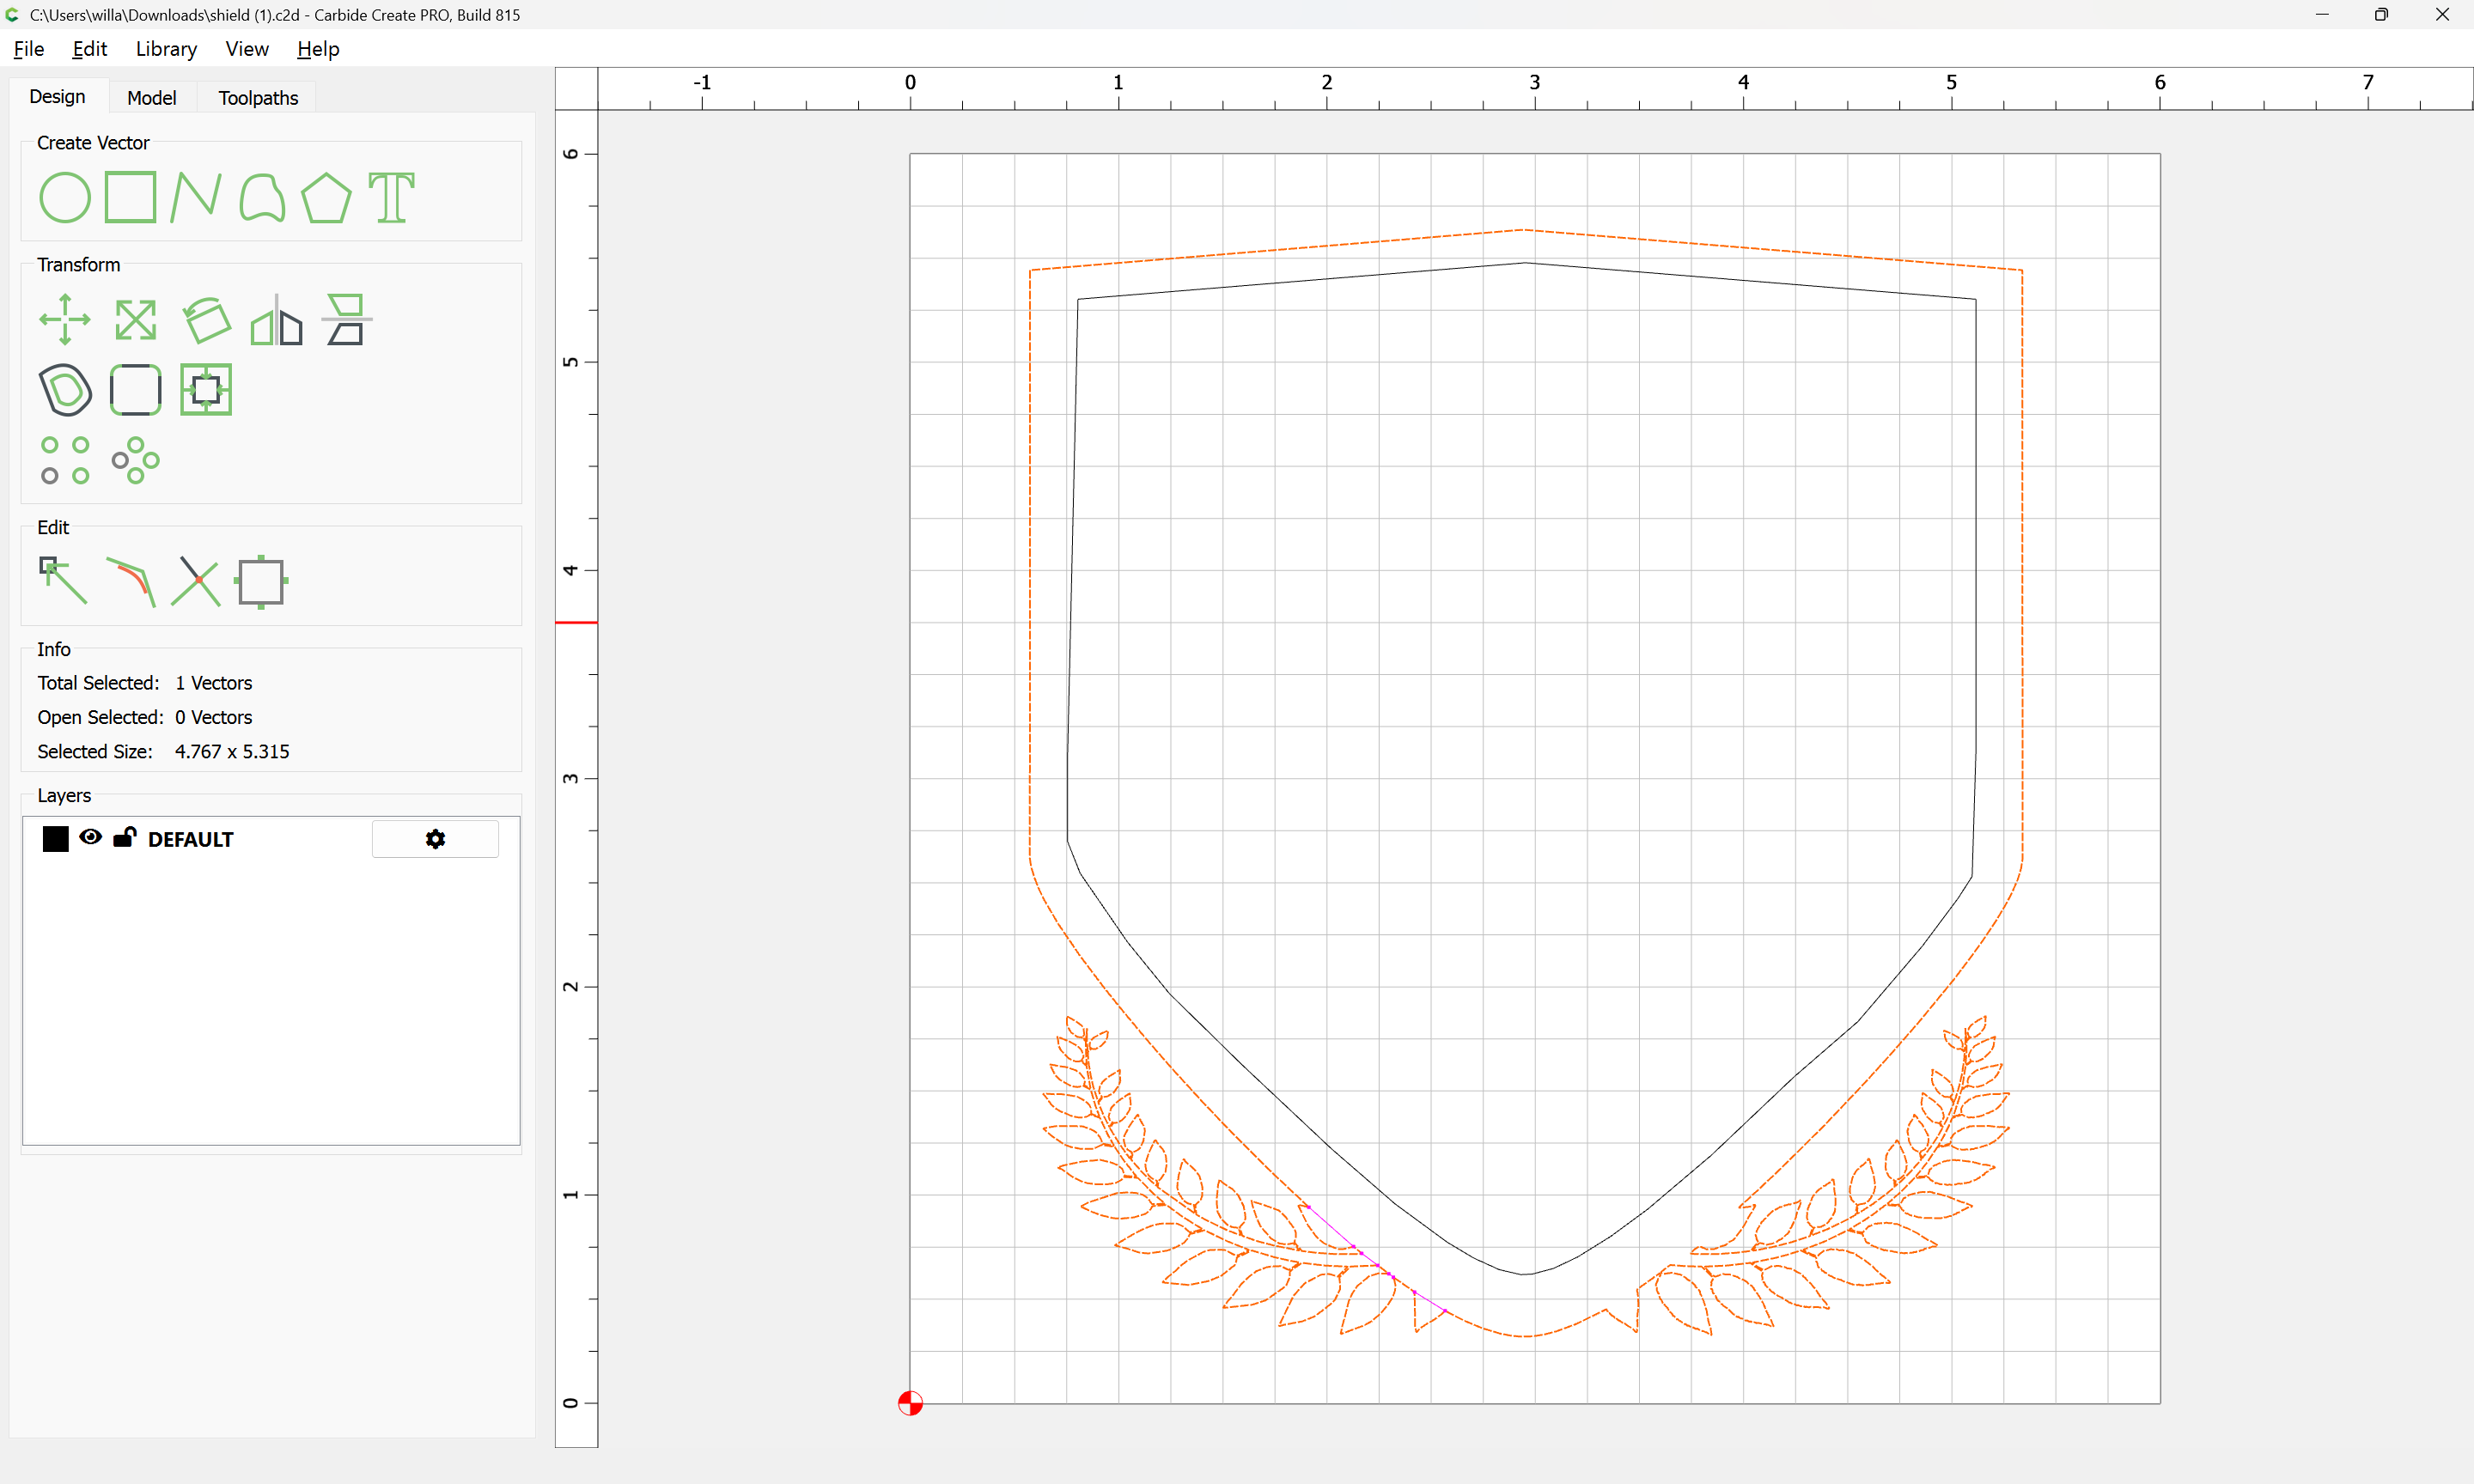
Task: Open the File menu
Action: click(x=28, y=48)
